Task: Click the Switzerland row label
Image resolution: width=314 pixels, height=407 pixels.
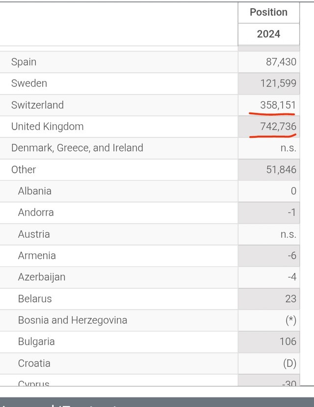Action: click(37, 105)
